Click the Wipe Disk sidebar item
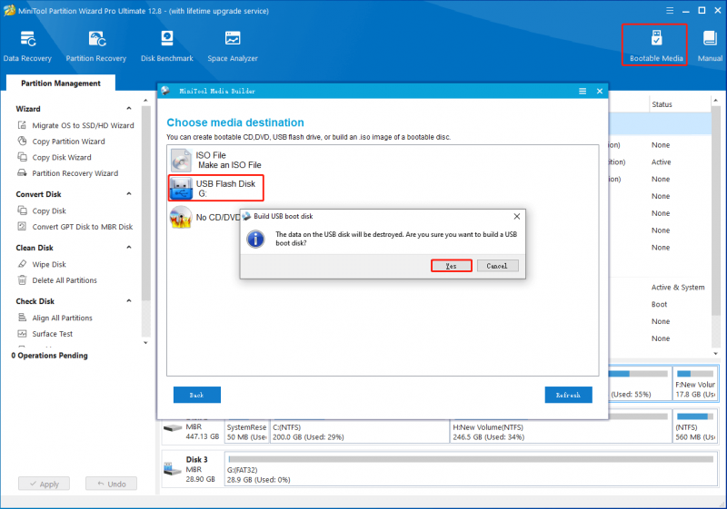Viewport: 727px width, 509px height. click(x=49, y=264)
